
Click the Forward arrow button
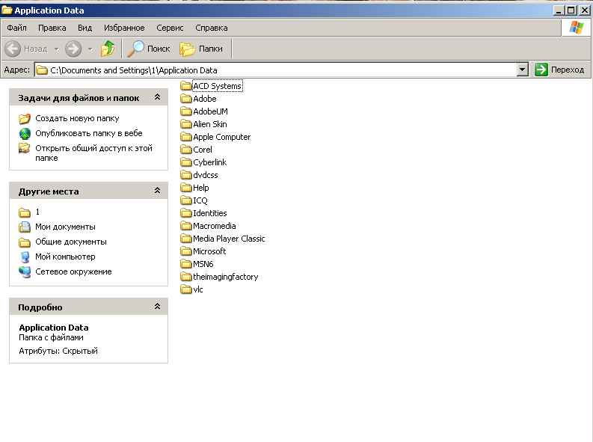(x=73, y=49)
